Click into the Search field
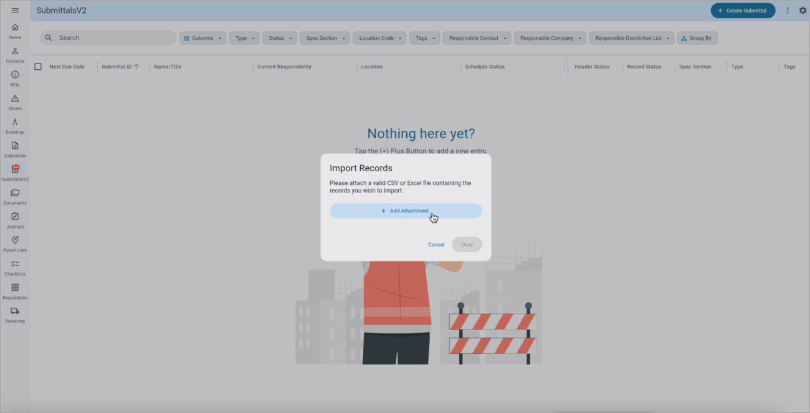810x413 pixels. [x=108, y=38]
